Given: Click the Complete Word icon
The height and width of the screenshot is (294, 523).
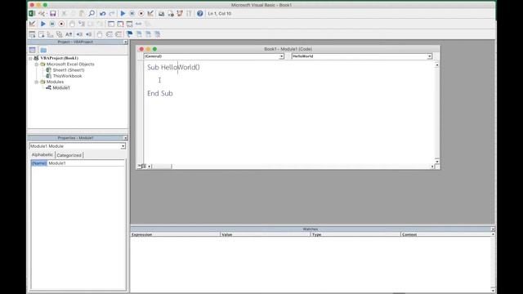Looking at the screenshot, I should 69,34.
